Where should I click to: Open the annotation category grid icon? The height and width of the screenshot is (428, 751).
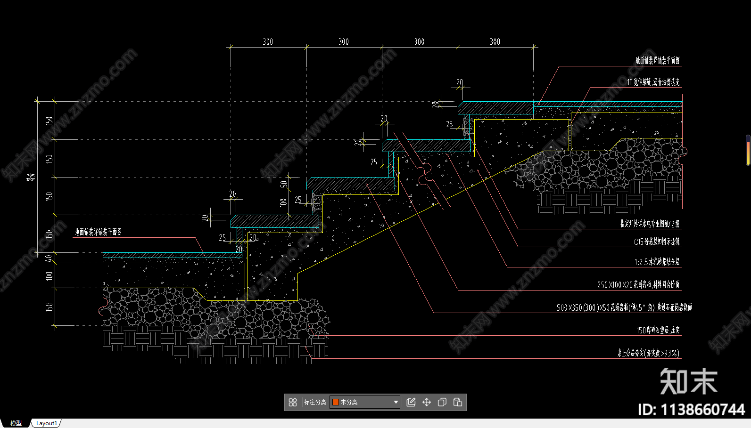tap(293, 402)
